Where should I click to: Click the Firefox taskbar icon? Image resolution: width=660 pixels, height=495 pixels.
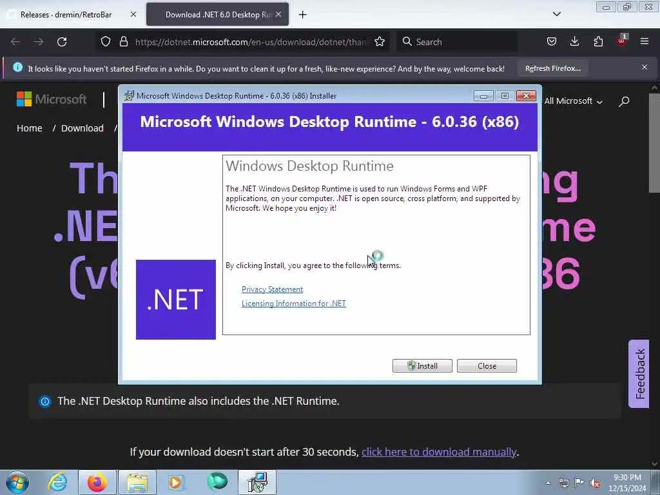(97, 482)
